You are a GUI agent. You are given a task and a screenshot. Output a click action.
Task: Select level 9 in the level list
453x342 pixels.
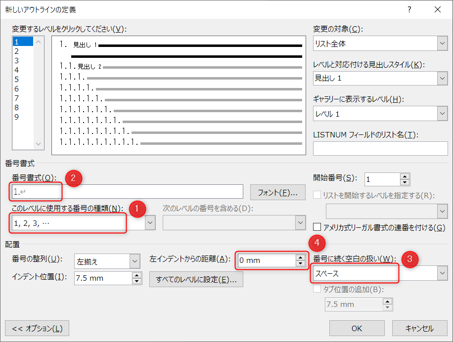coord(17,117)
